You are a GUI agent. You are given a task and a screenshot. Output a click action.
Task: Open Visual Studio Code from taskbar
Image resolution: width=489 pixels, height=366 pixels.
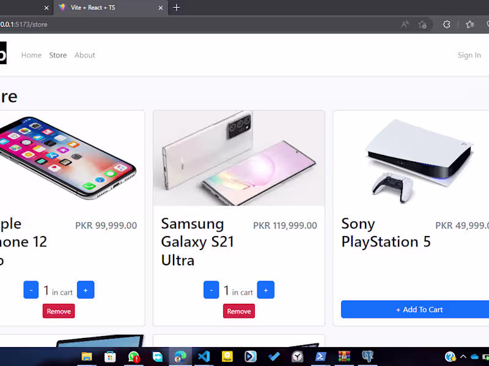tap(204, 356)
